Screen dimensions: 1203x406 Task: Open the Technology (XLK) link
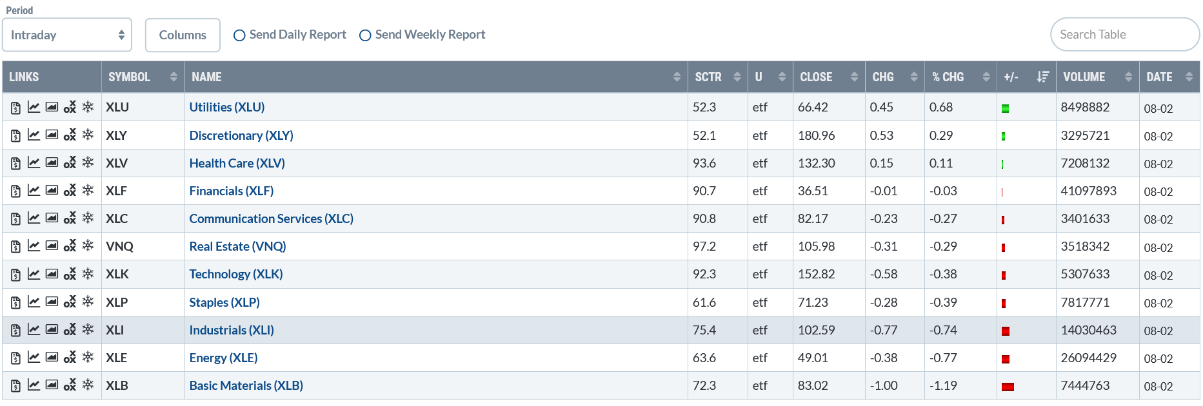pos(236,274)
